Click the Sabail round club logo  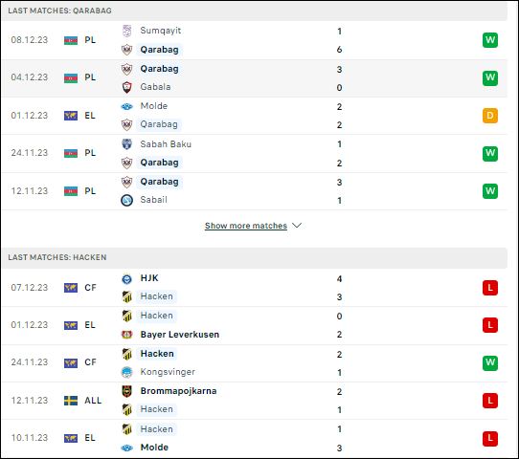point(126,200)
